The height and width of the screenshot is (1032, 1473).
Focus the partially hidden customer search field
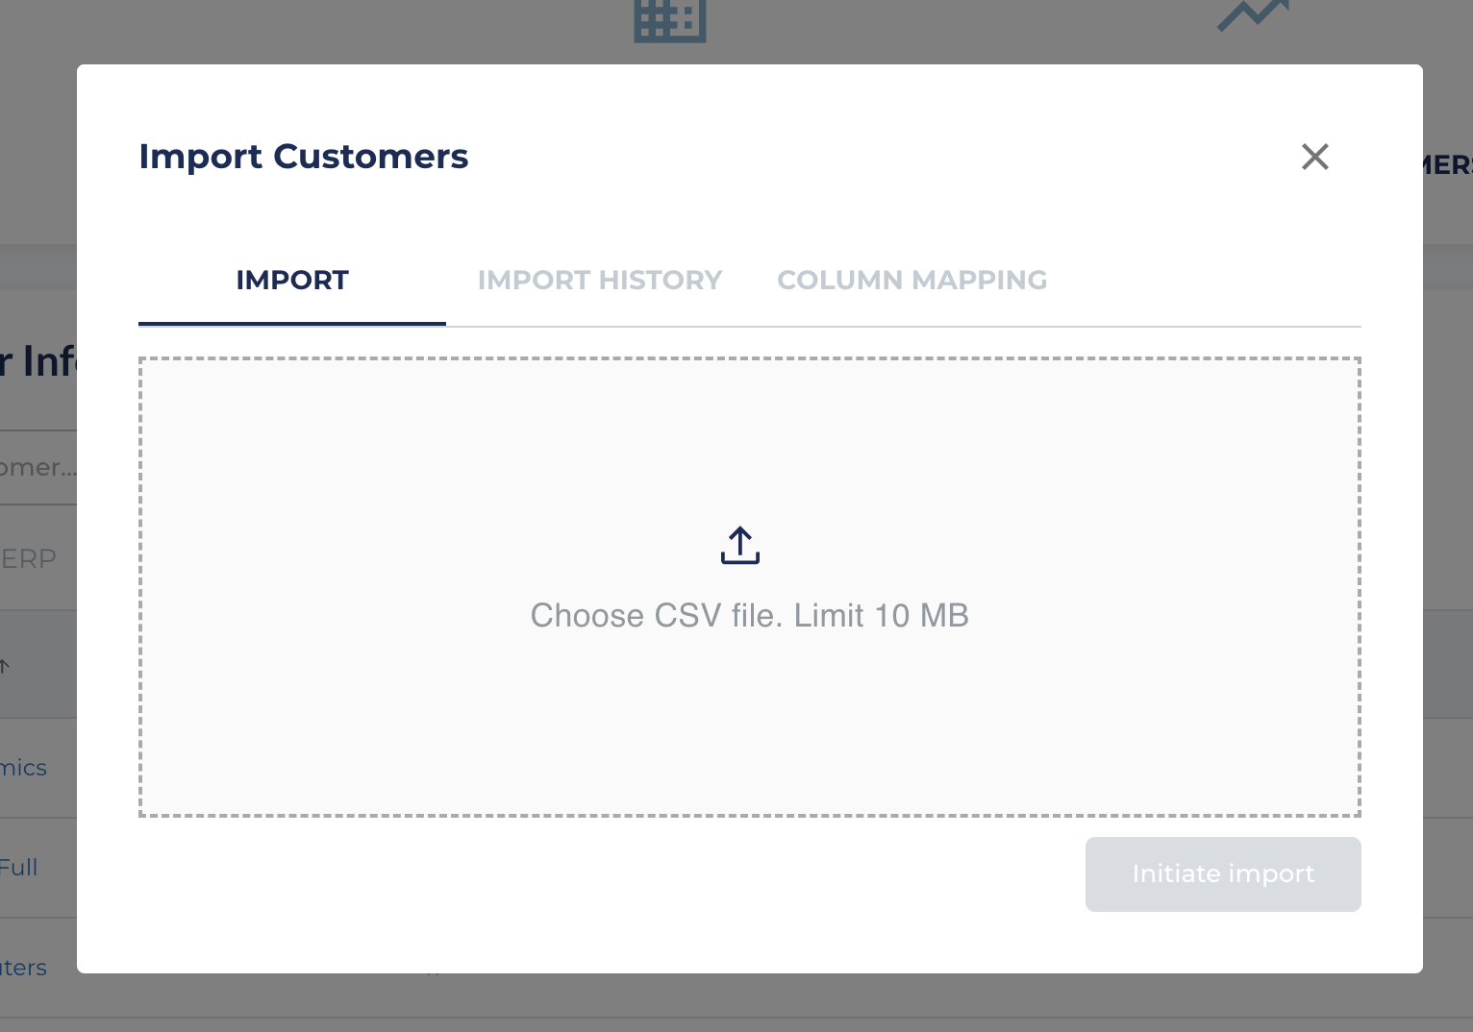click(38, 468)
